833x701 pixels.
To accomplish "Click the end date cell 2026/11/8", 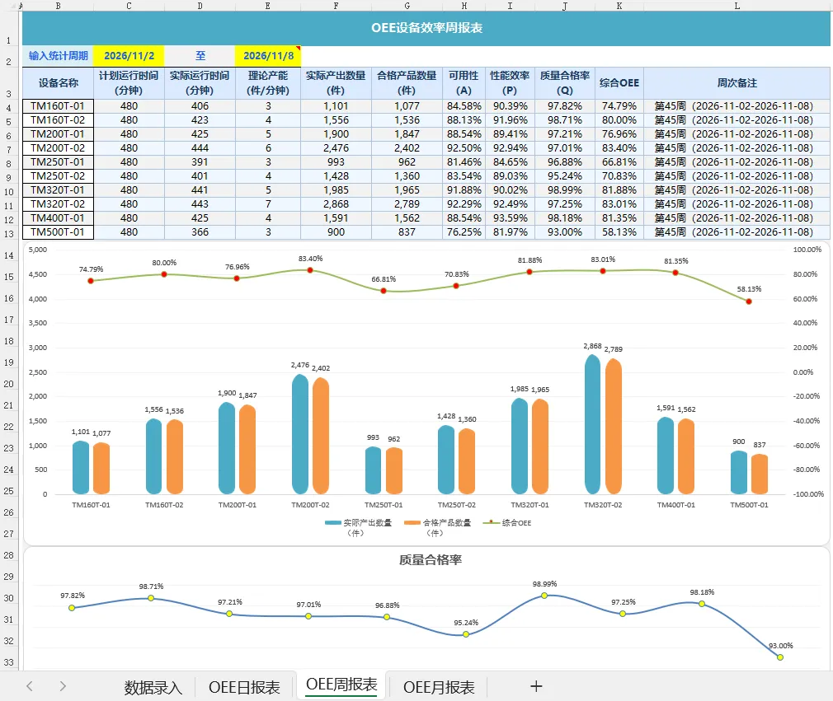I will (268, 56).
